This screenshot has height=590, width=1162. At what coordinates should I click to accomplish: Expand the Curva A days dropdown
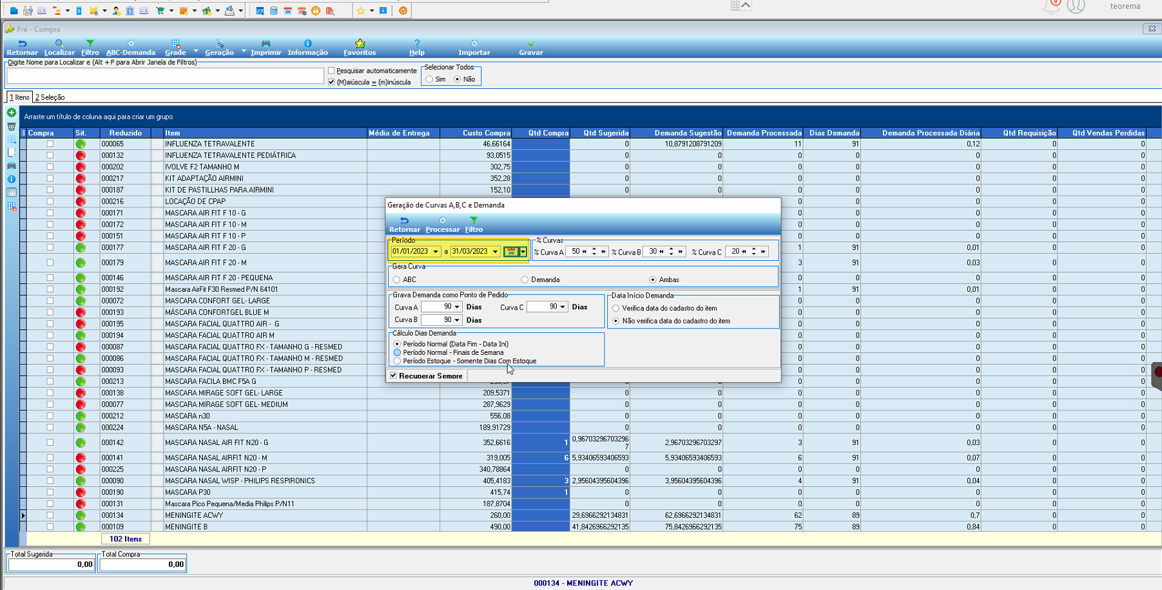tap(457, 307)
